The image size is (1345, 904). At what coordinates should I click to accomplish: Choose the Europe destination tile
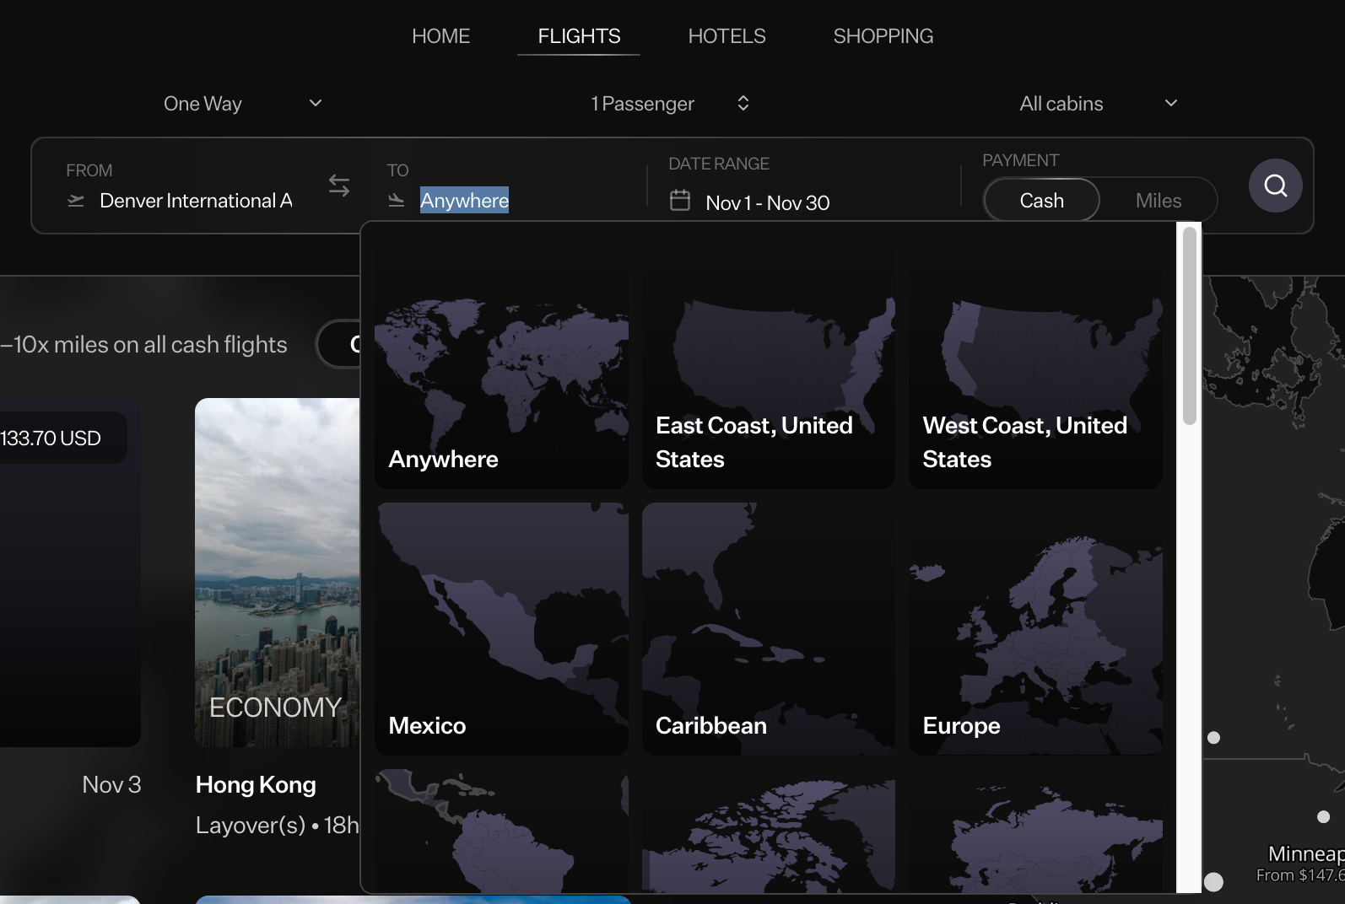pos(1035,628)
